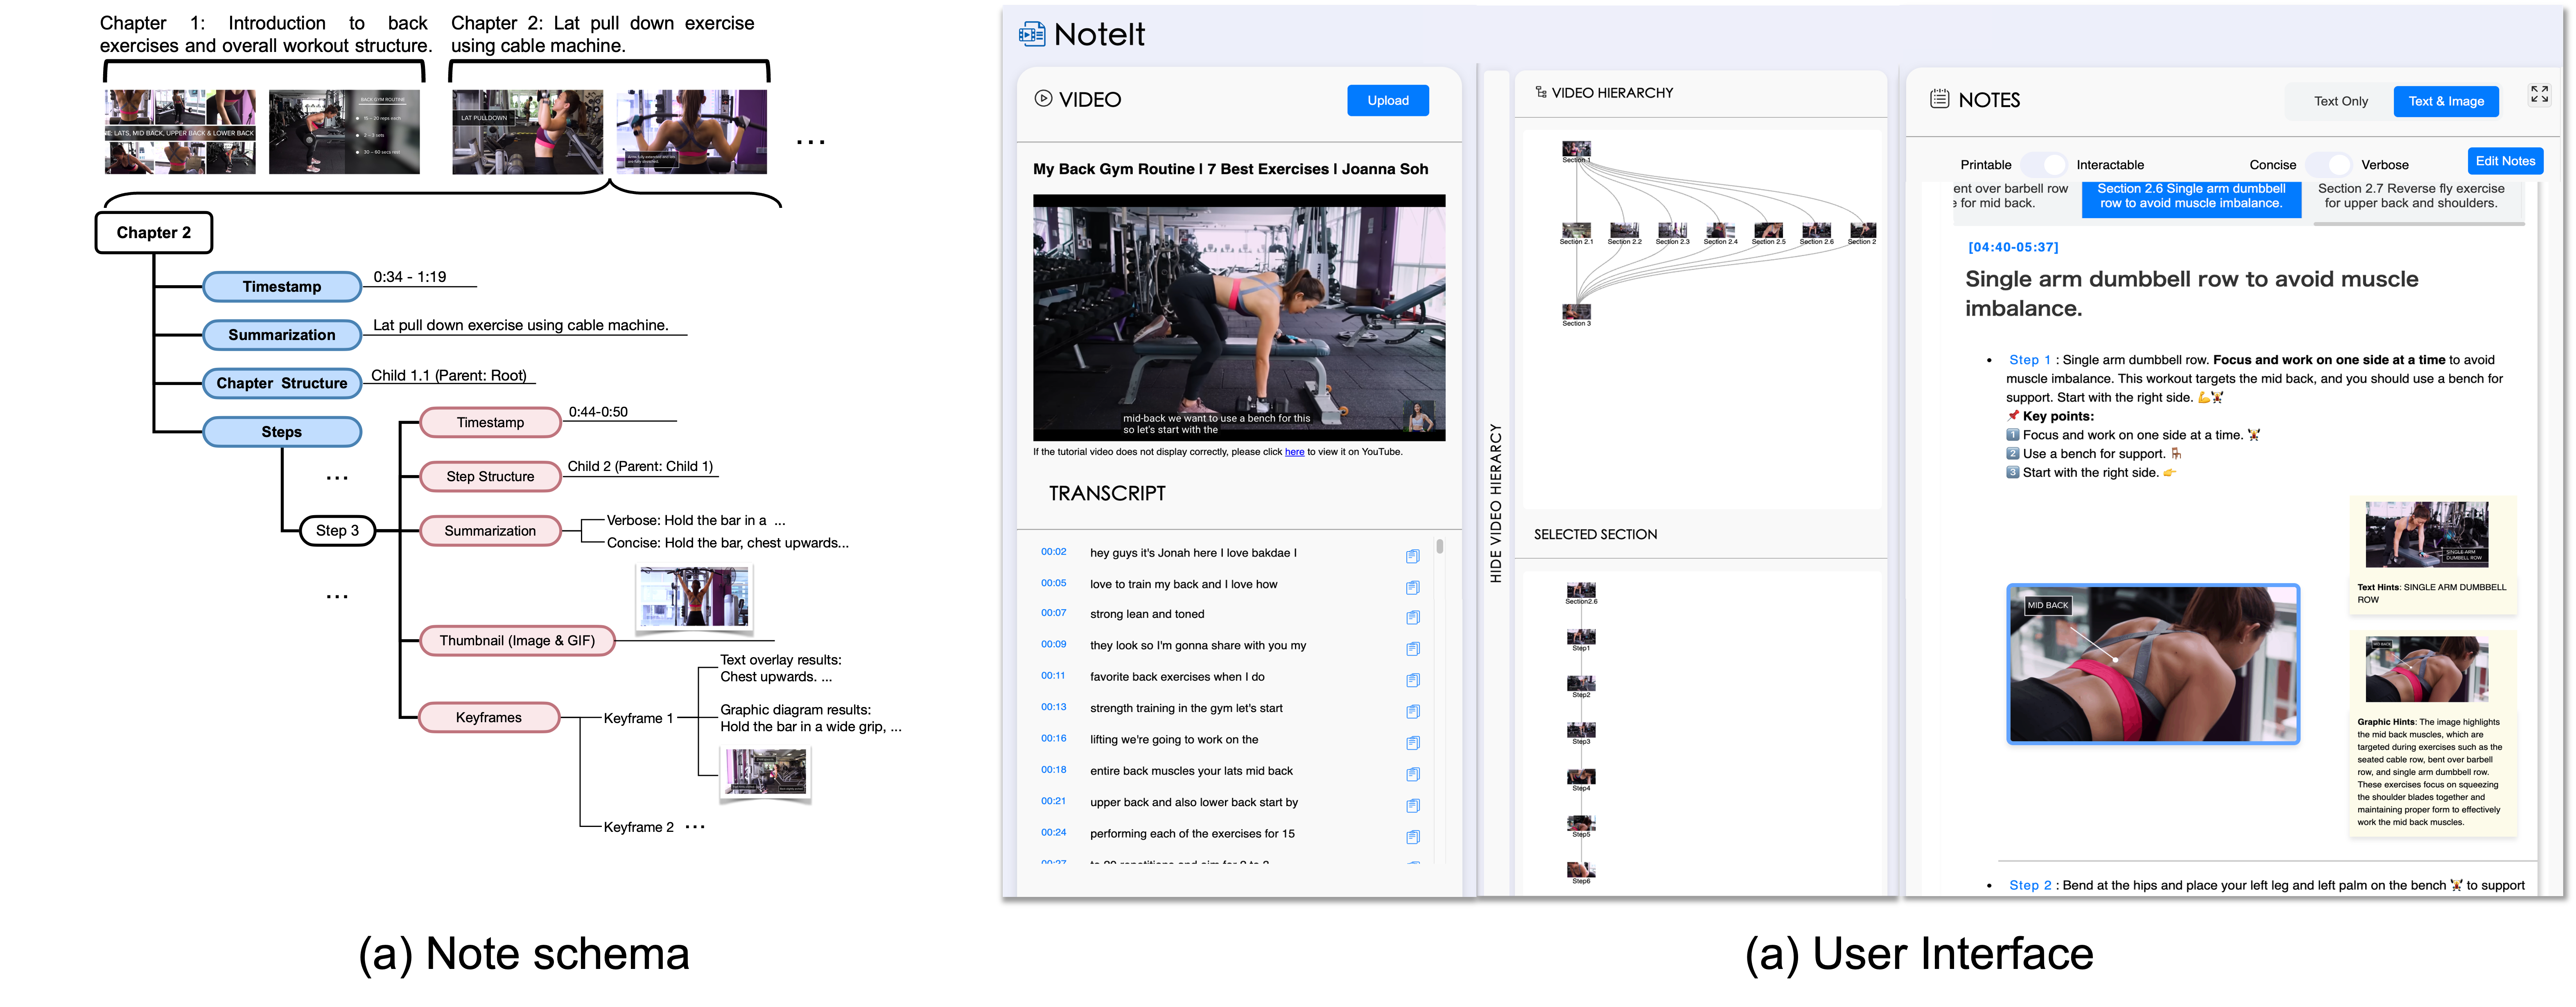The image size is (2576, 1007).
Task: Select the Section 2.6 node in hierarchy graph
Action: 1816,234
